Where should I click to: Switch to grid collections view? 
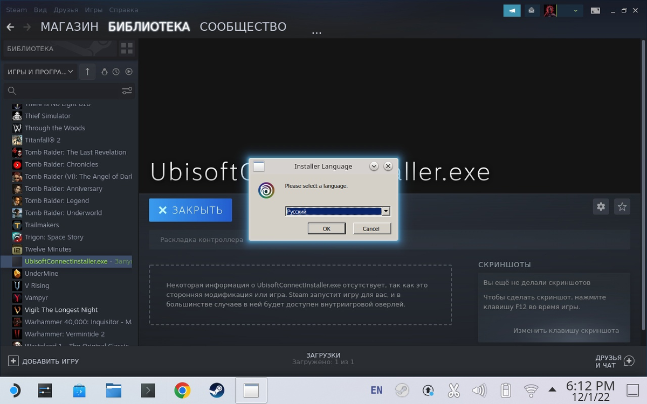[x=127, y=48]
